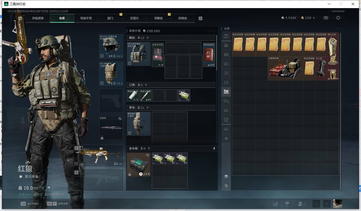Image resolution: width=361 pixels, height=211 pixels.
Task: Click the warehouse panel vertical scrollbar
Action: click(x=341, y=111)
